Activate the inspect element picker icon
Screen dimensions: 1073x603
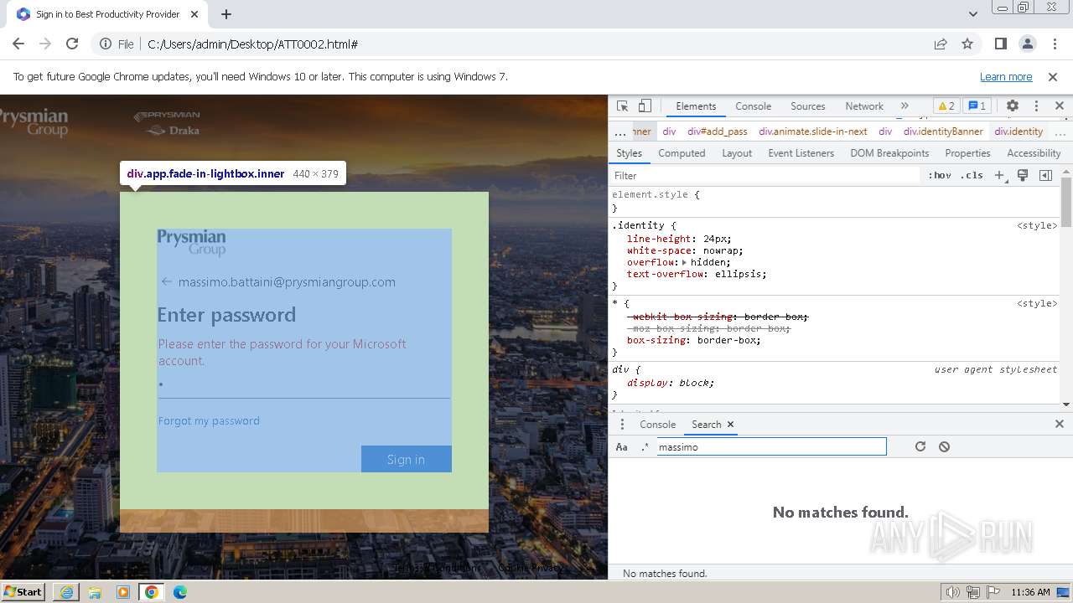click(622, 106)
